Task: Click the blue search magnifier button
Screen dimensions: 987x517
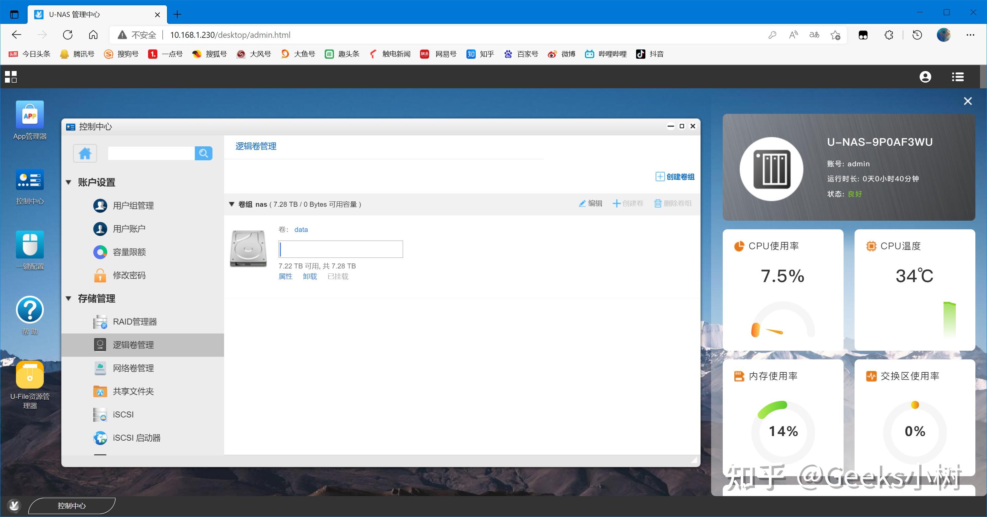Action: click(x=204, y=154)
